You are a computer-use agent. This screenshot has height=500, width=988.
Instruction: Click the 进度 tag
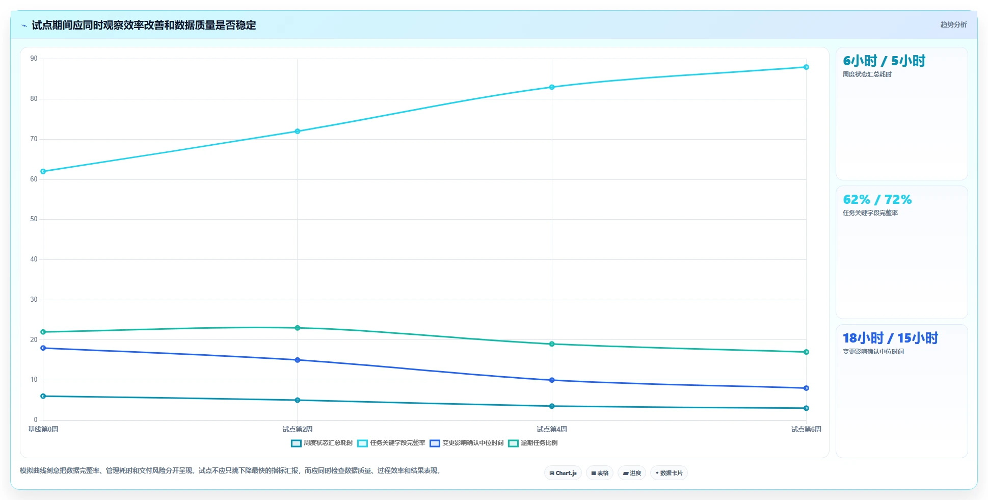(x=632, y=473)
